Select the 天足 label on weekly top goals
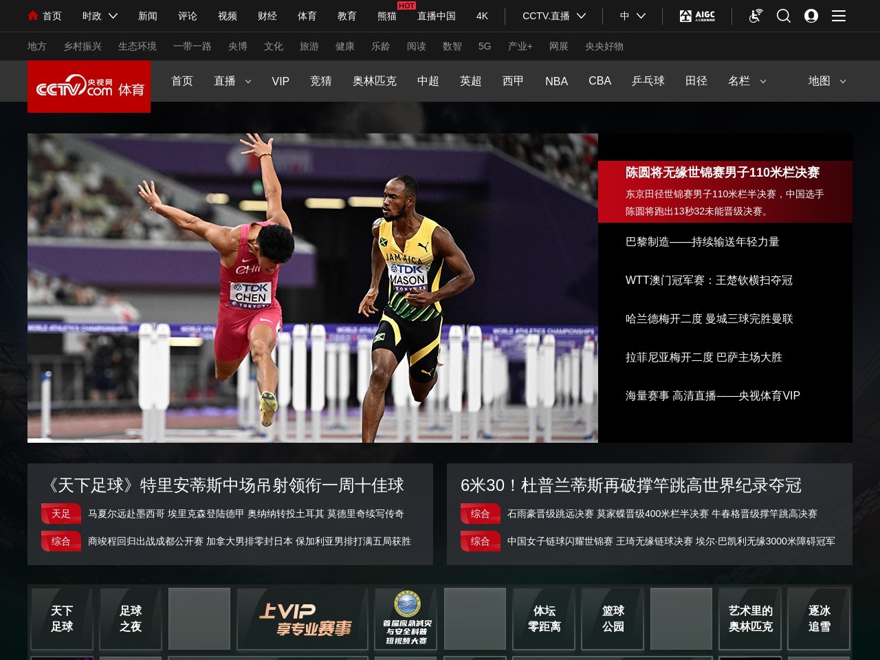Viewport: 880px width, 660px height. [60, 514]
